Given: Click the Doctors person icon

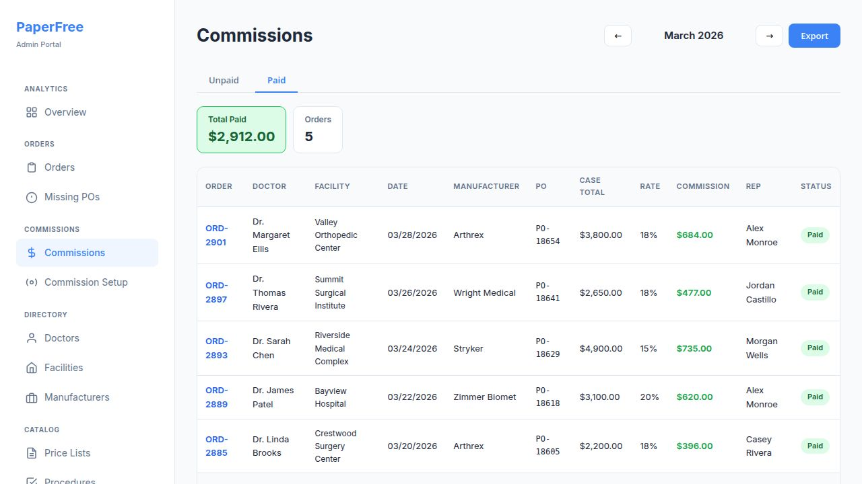Looking at the screenshot, I should 32,338.
